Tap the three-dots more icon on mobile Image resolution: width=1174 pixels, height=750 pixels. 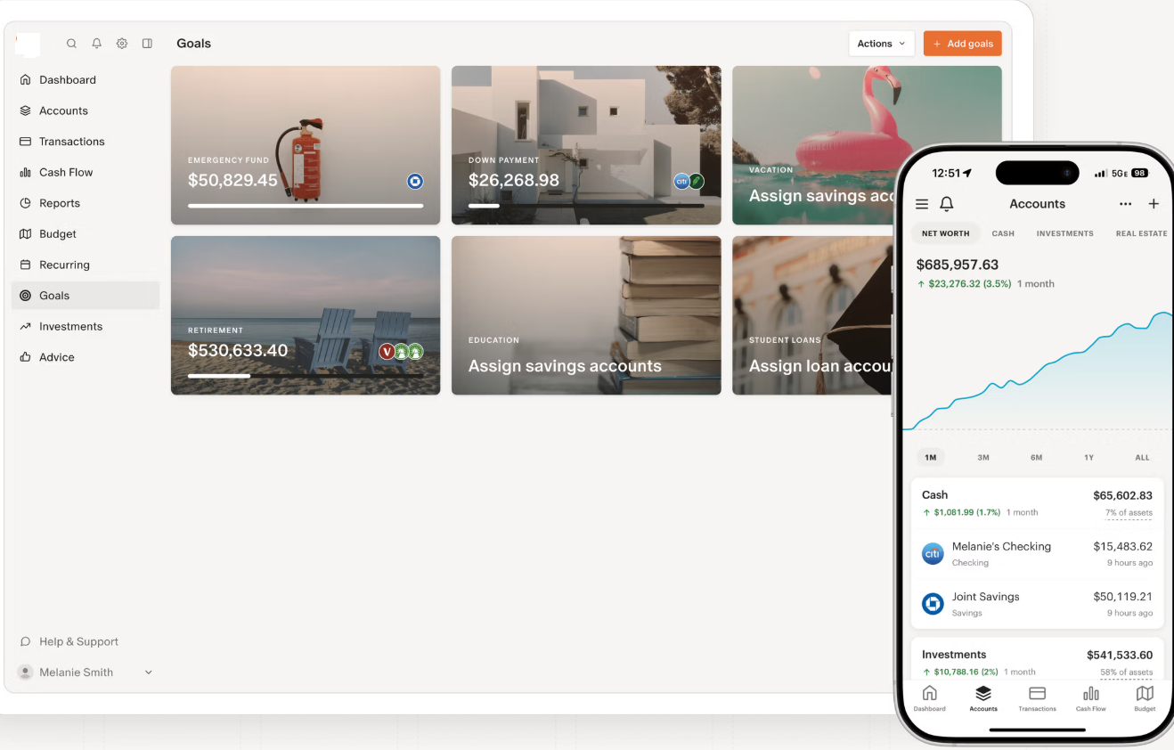pyautogui.click(x=1125, y=204)
